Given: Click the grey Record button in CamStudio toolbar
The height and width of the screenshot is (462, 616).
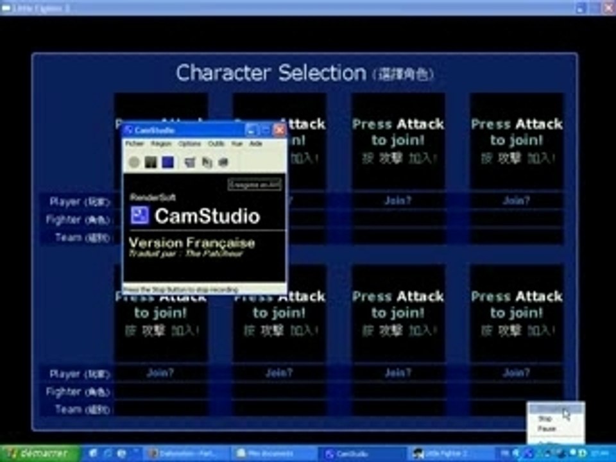Looking at the screenshot, I should point(134,162).
